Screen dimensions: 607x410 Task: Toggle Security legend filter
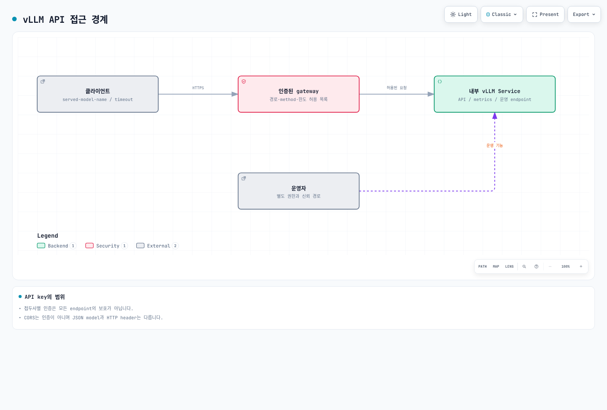click(106, 246)
